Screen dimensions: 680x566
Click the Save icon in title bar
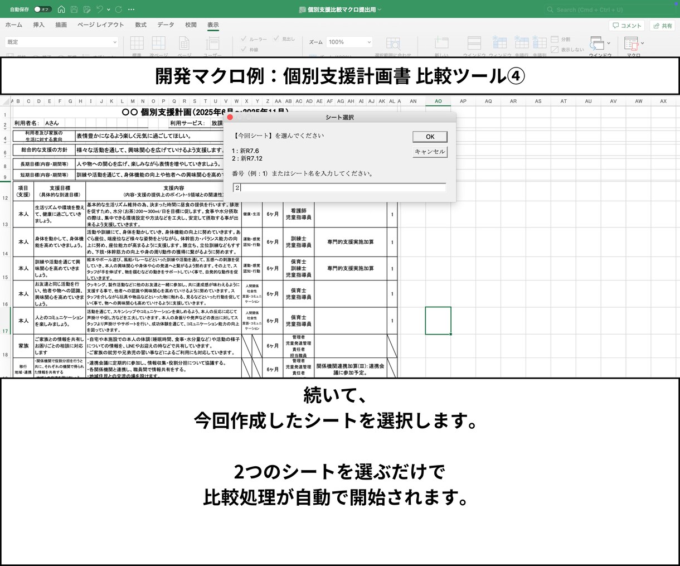(x=74, y=9)
